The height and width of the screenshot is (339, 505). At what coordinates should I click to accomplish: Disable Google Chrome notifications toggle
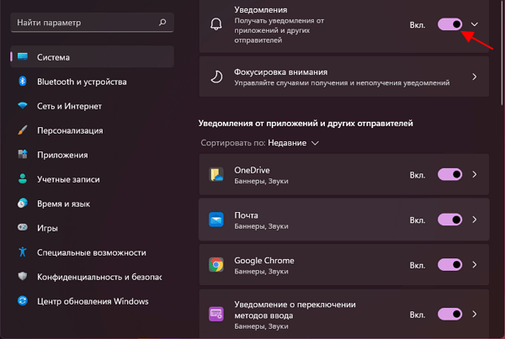(449, 265)
